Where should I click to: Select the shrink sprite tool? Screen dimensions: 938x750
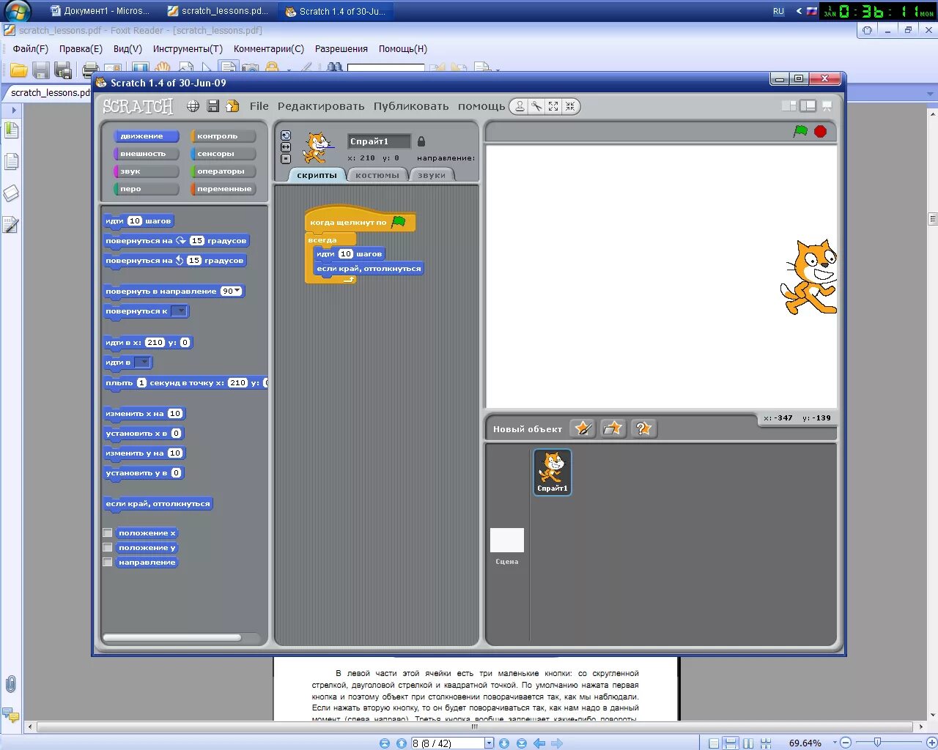570,106
